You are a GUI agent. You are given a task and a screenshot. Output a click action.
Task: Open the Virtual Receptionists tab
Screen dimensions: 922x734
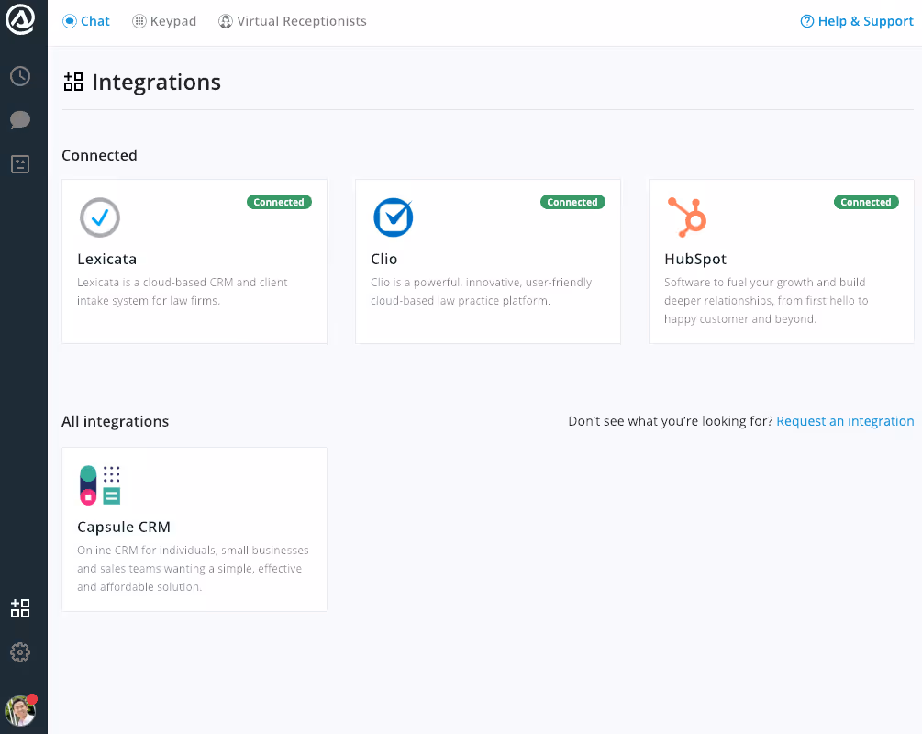tap(293, 21)
